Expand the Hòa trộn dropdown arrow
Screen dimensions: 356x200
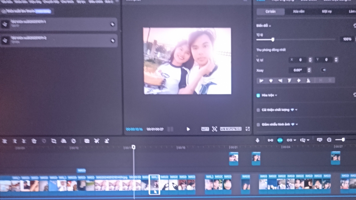pos(276,96)
